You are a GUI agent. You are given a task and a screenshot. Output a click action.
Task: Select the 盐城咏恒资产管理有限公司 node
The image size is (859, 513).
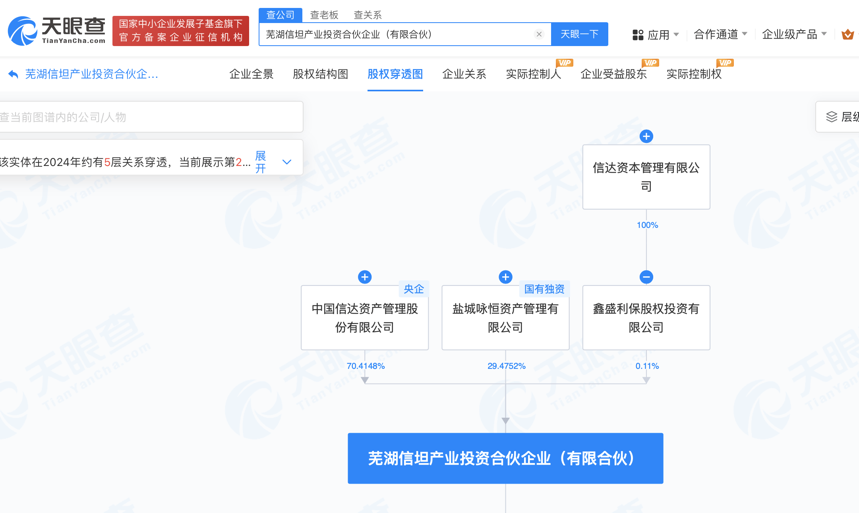505,318
